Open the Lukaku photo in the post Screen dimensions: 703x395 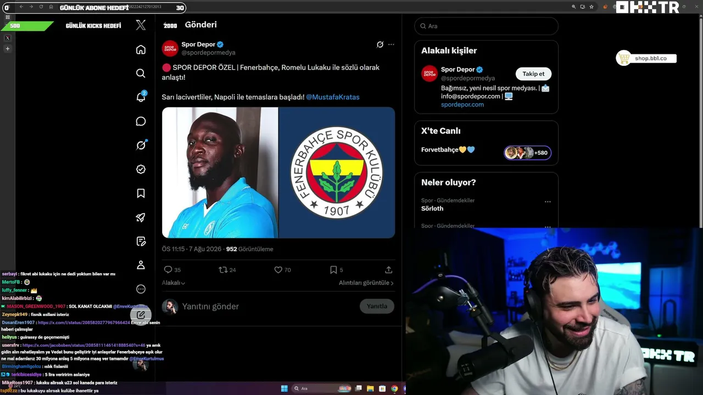click(x=220, y=172)
